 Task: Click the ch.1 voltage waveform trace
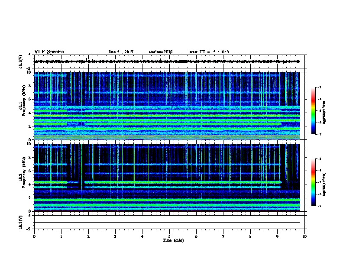[167, 61]
